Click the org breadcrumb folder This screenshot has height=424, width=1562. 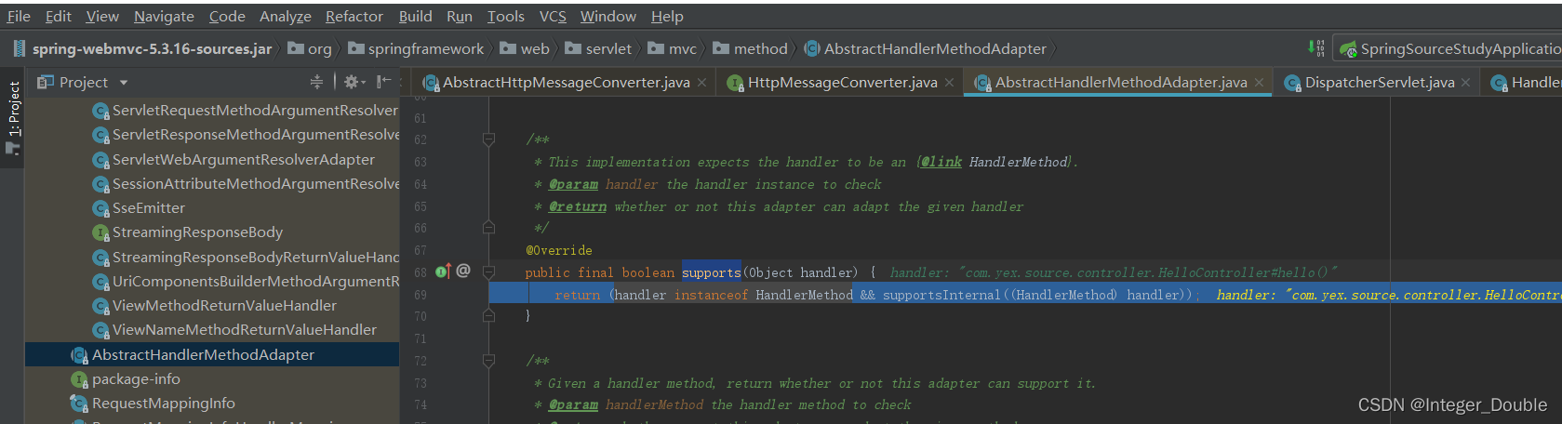click(310, 48)
